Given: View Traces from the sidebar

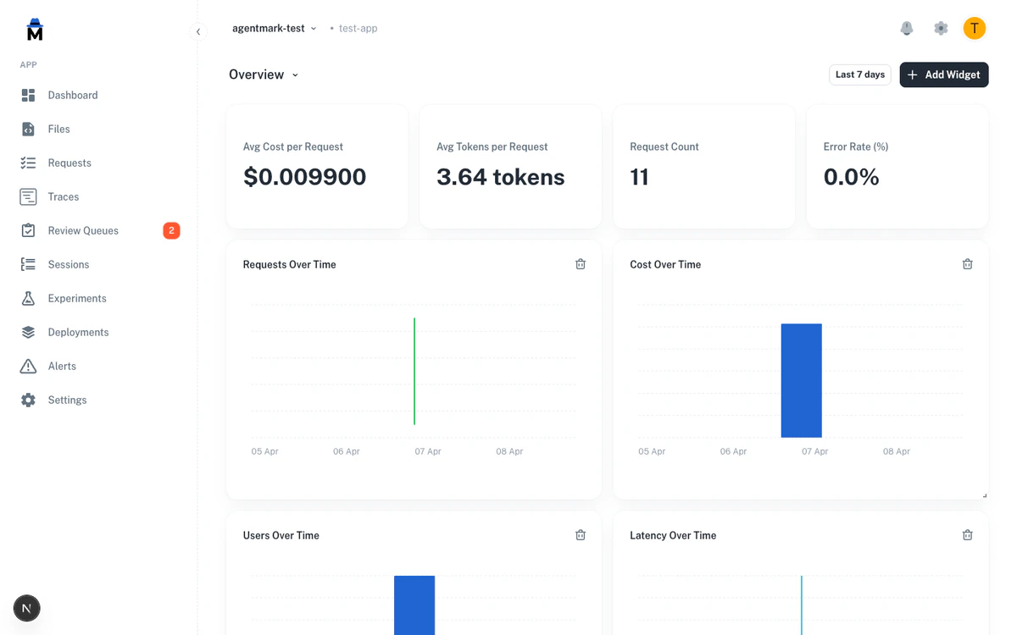Looking at the screenshot, I should pyautogui.click(x=62, y=196).
